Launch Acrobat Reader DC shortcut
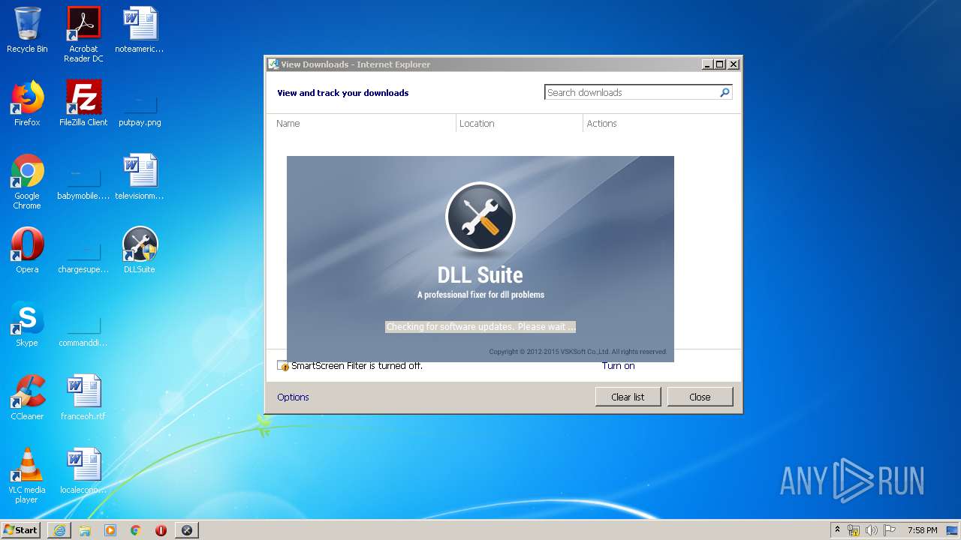The height and width of the screenshot is (540, 961). (x=83, y=34)
